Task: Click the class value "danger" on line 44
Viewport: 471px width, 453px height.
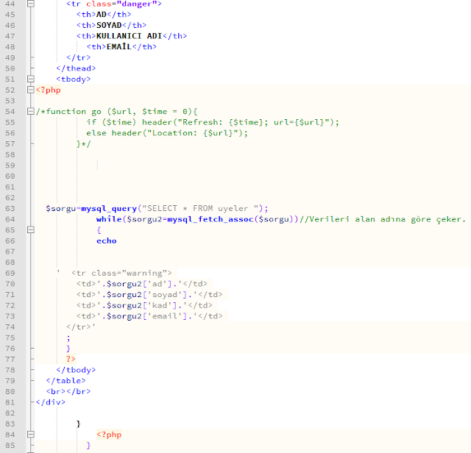Action: [x=136, y=4]
